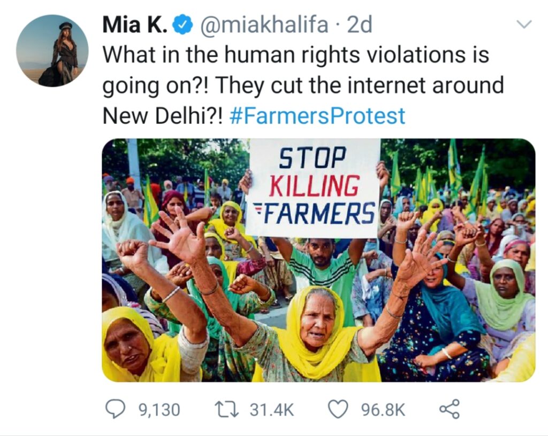Open the profile avatar picture
Image resolution: width=548 pixels, height=436 pixels.
tap(52, 50)
